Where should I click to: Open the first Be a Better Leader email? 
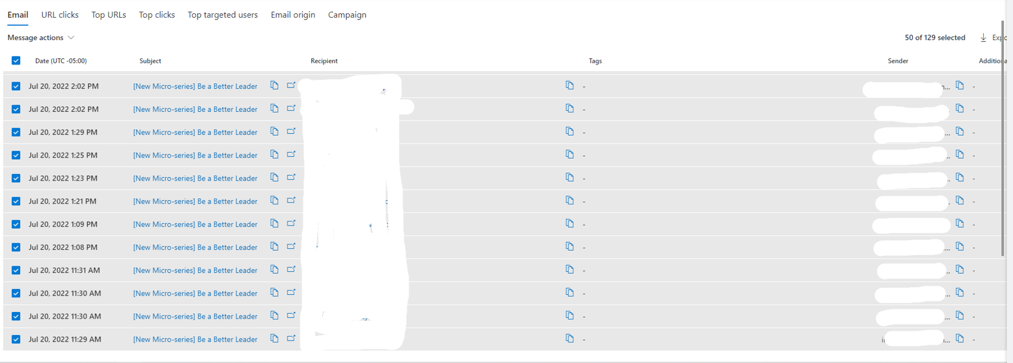[x=195, y=86]
